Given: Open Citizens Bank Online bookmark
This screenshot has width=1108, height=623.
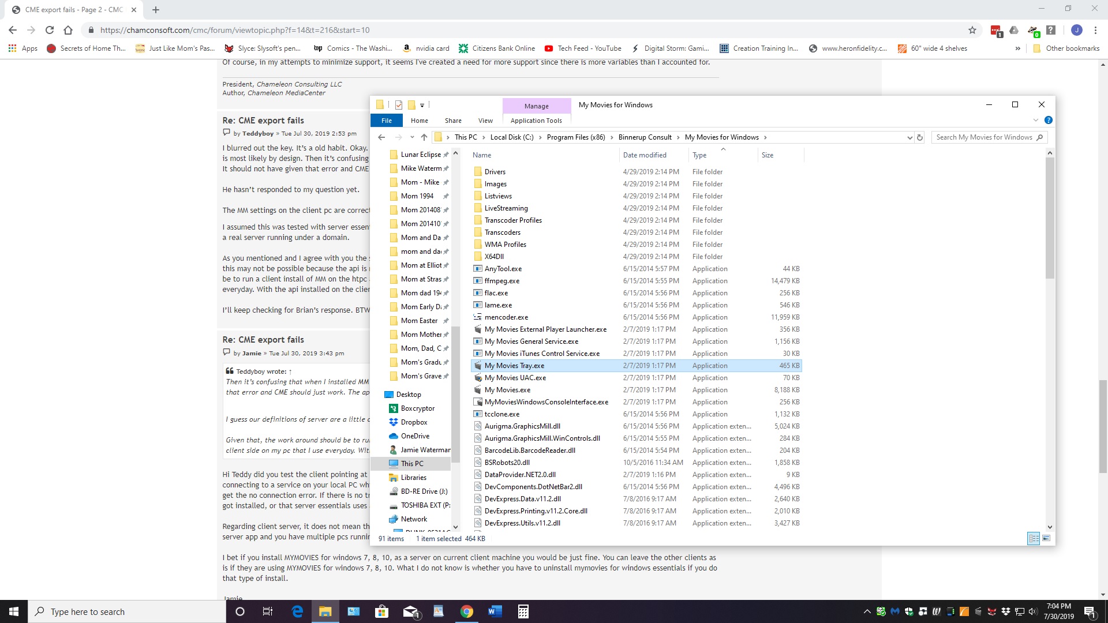Looking at the screenshot, I should (x=497, y=48).
